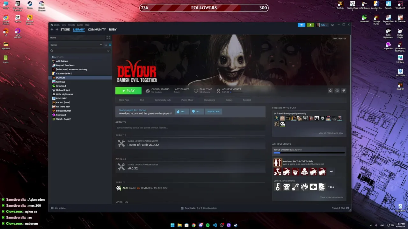408x229 pixels.
Task: Click the VALORANT desktop shortcut
Action: [400, 5]
